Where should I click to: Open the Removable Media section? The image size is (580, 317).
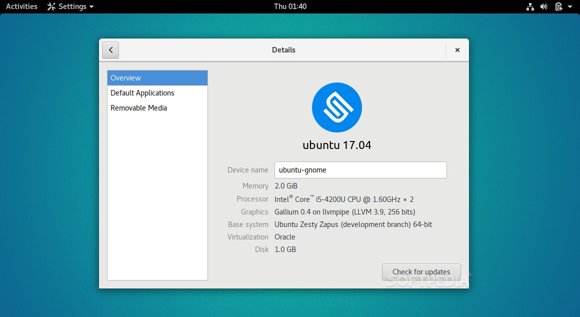click(x=157, y=108)
